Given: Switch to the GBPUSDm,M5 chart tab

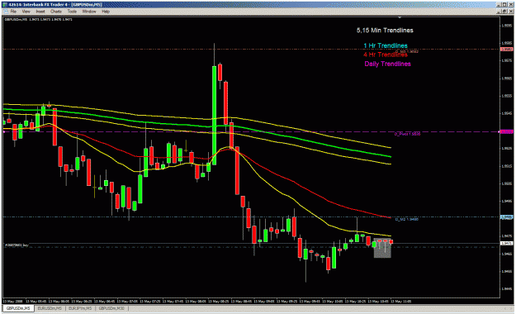Looking at the screenshot, I should 18,308.
